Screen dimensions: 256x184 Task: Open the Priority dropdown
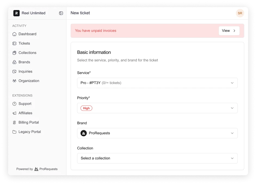[157, 108]
